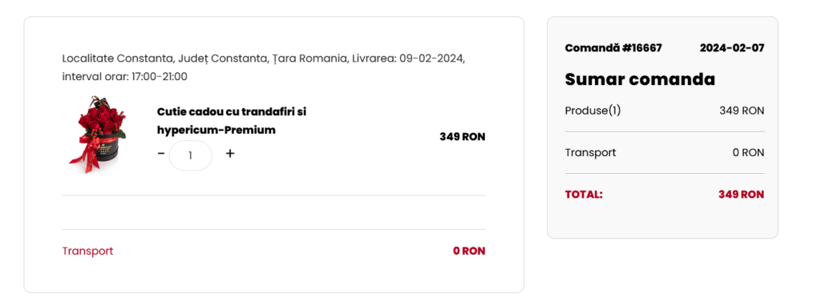Click the quantity input field showing 1
The width and height of the screenshot is (821, 302).
click(191, 155)
